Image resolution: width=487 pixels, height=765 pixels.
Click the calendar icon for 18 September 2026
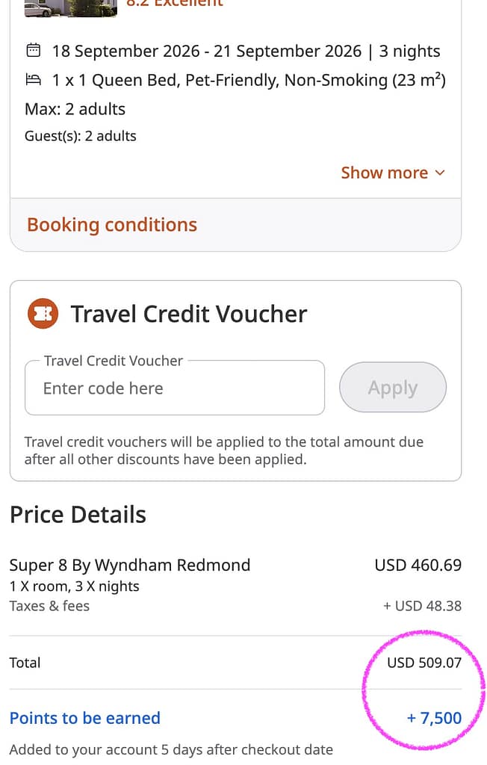pyautogui.click(x=33, y=51)
